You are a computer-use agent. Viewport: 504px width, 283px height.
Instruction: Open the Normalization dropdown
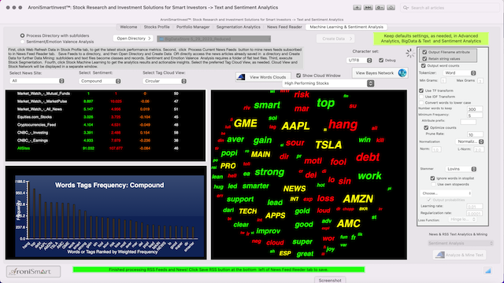coord(469,141)
